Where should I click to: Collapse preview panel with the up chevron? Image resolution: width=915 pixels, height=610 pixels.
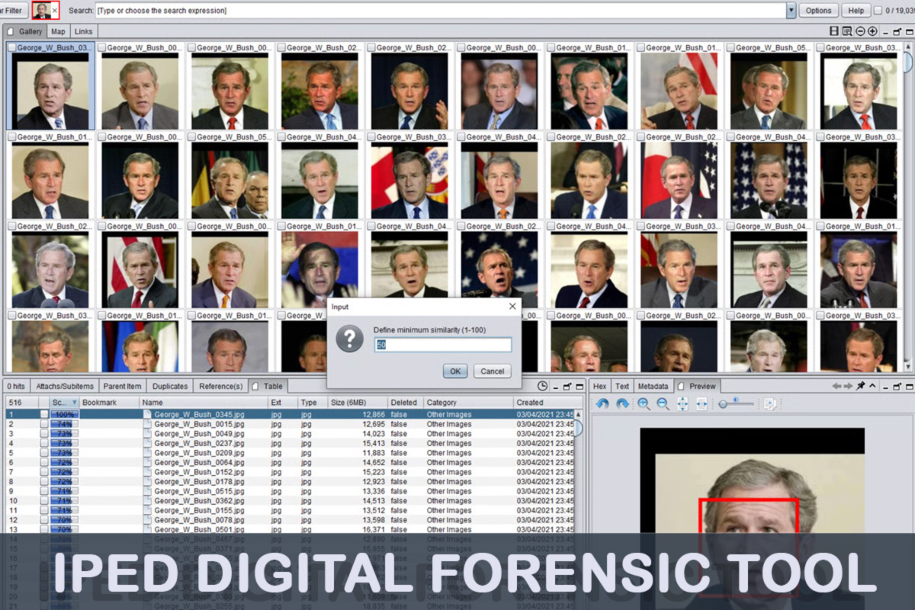872,387
